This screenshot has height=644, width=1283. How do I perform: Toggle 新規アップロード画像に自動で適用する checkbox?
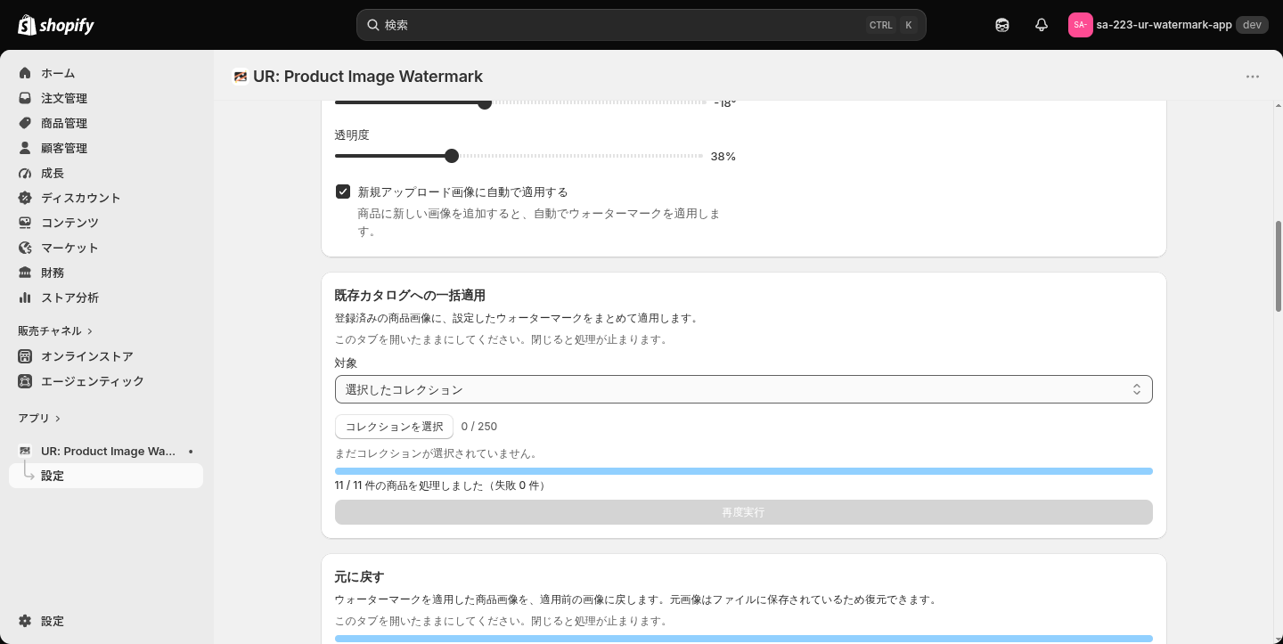(x=343, y=192)
